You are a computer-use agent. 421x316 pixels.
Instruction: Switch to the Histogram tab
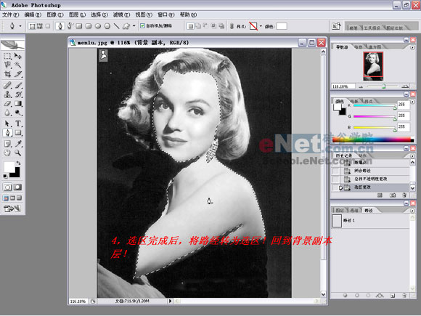coord(375,47)
